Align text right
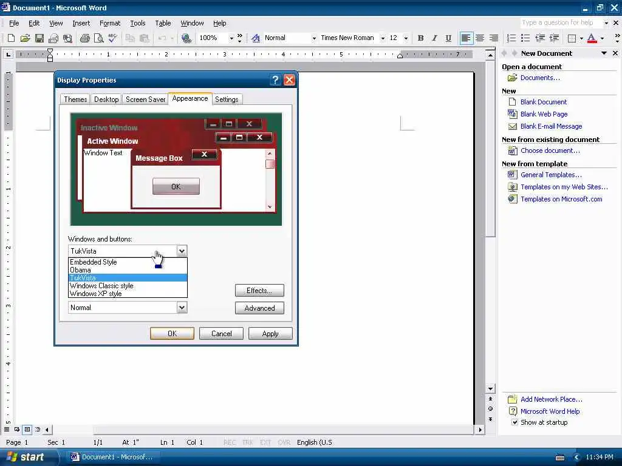Image resolution: width=622 pixels, height=466 pixels. [x=494, y=38]
